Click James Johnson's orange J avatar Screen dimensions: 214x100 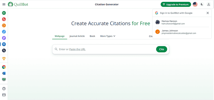(158, 32)
